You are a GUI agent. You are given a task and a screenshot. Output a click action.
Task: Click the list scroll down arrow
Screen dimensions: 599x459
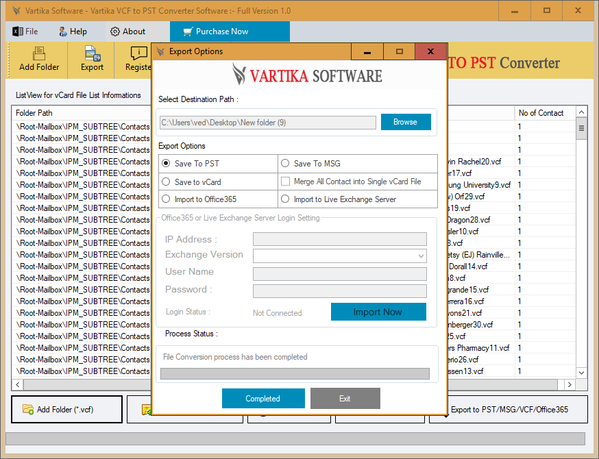click(x=581, y=372)
